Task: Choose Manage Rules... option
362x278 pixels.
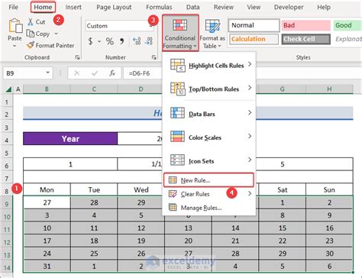Action: 208,208
